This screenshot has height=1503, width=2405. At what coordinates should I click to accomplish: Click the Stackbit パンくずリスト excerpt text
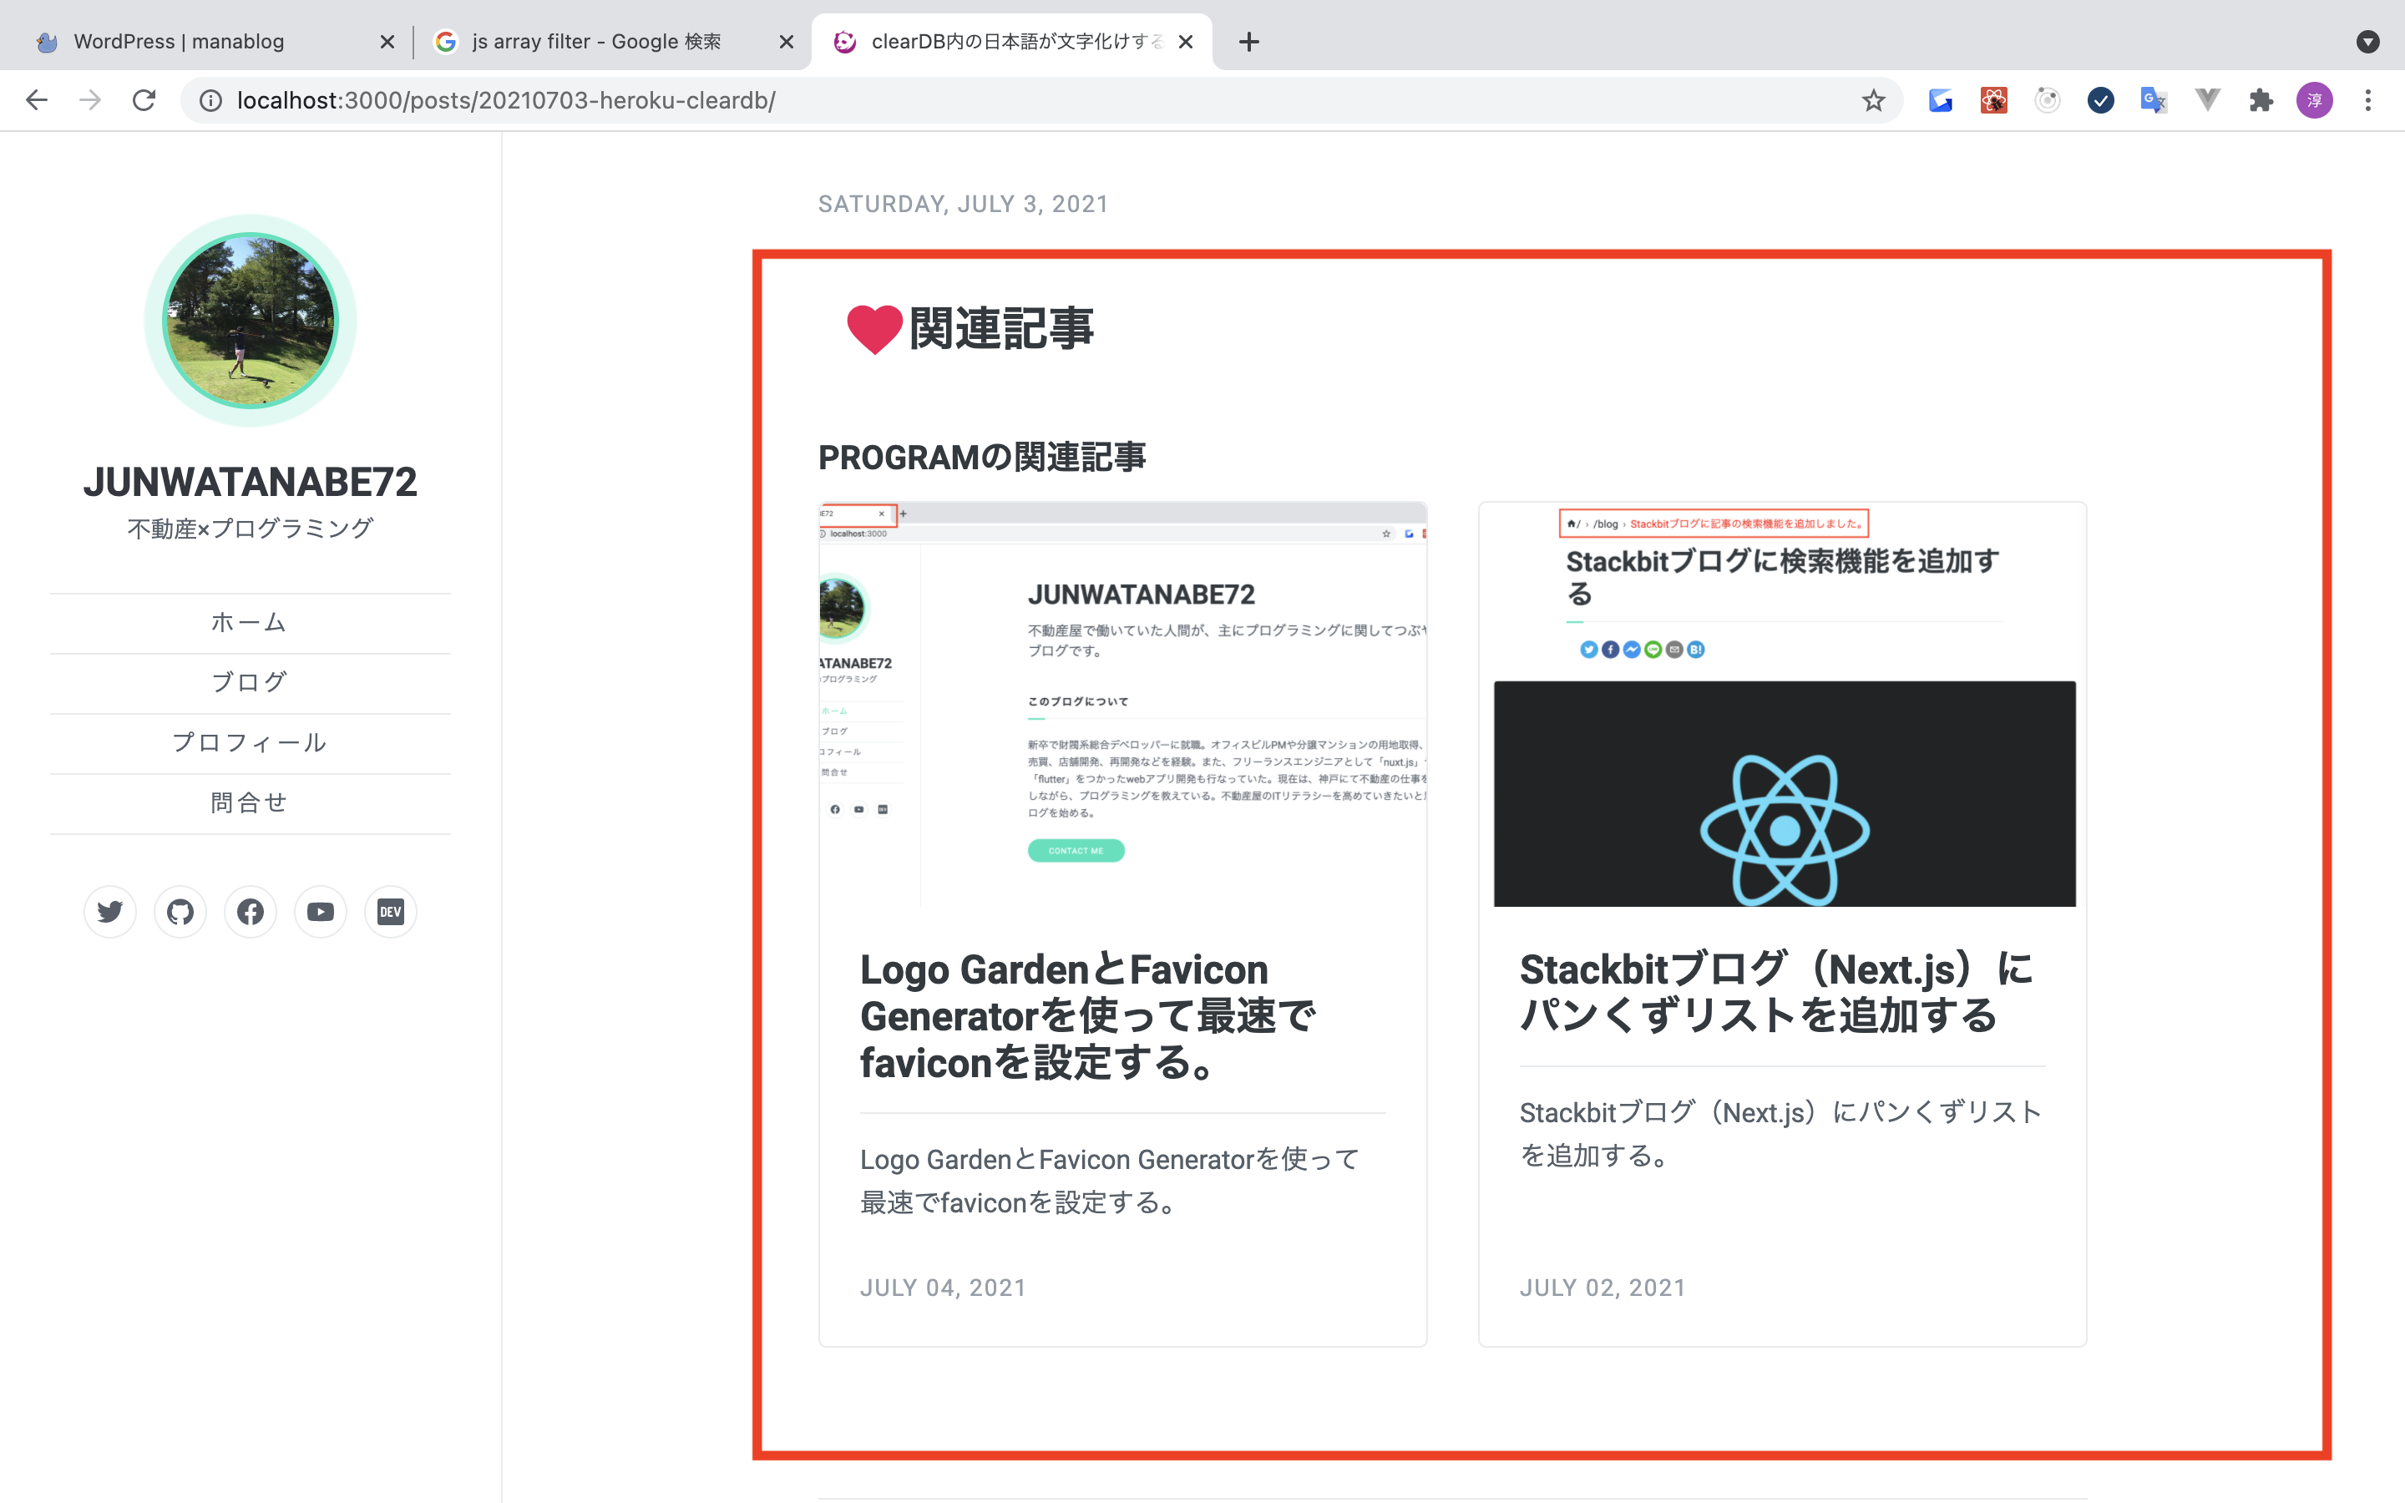[1780, 1133]
